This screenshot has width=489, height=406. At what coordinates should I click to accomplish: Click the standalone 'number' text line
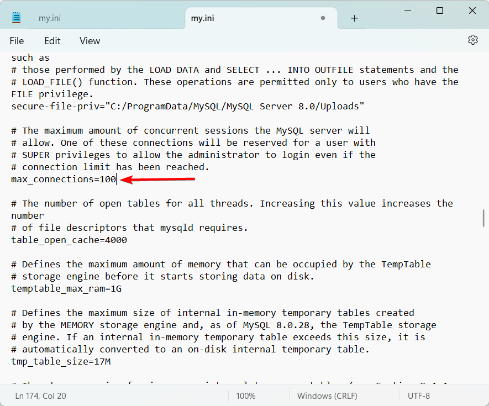point(28,216)
